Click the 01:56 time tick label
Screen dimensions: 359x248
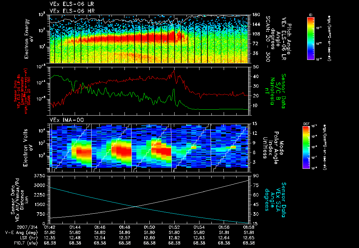(224, 227)
